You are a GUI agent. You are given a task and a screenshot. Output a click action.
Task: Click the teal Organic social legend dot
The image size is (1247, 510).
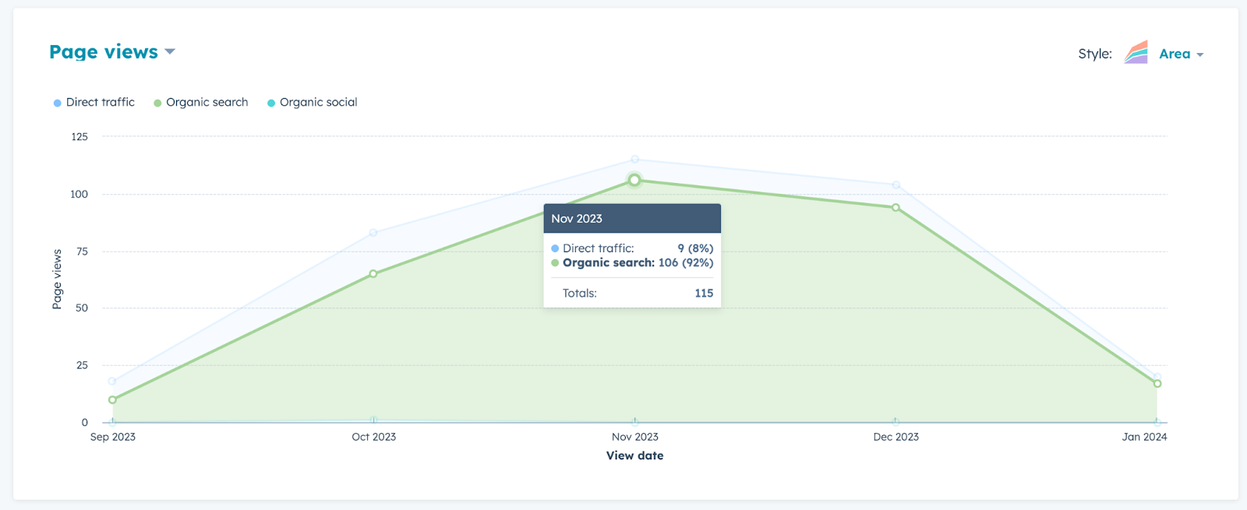click(x=270, y=102)
